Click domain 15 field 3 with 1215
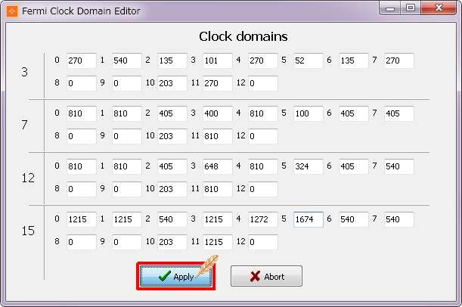The height and width of the screenshot is (307, 462). tap(218, 219)
